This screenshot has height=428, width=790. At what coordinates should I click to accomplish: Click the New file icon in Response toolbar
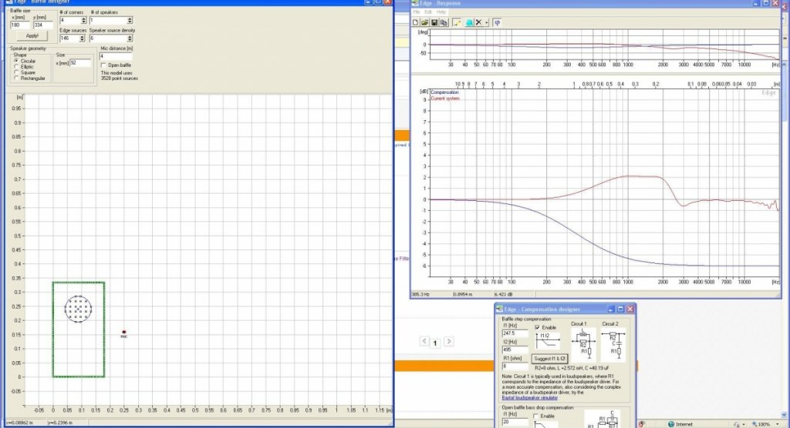[415, 22]
